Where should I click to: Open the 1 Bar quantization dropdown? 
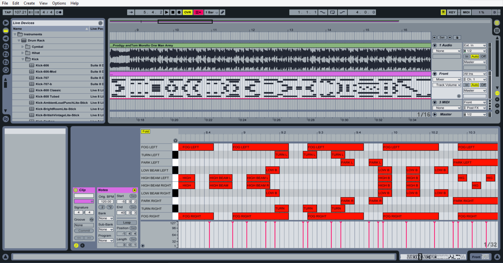point(212,12)
